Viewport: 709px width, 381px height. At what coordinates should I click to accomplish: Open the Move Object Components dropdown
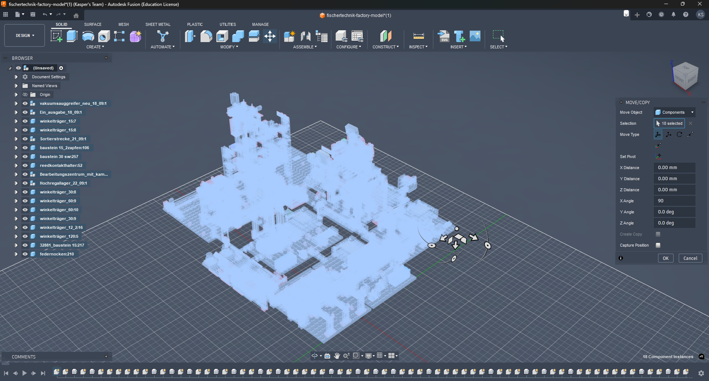(x=674, y=112)
